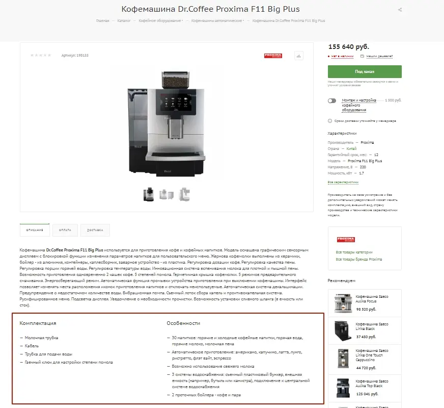Click the green 'Под заказ' button
This screenshot has width=444, height=408.
click(x=365, y=71)
